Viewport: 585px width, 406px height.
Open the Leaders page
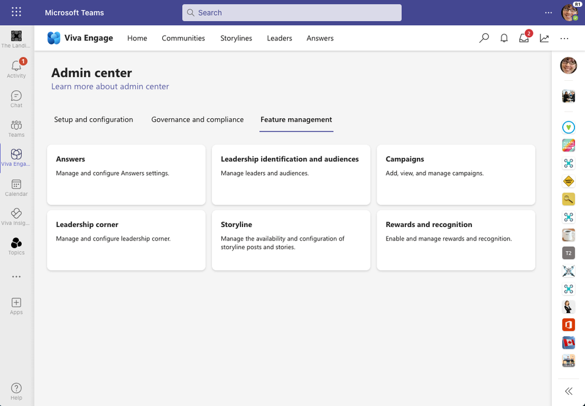[x=279, y=38]
